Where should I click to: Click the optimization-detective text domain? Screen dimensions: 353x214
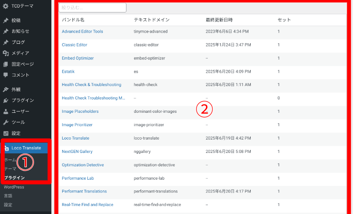coord(154,165)
